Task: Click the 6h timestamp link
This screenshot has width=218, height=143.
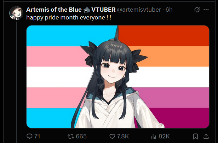Action: pos(169,10)
